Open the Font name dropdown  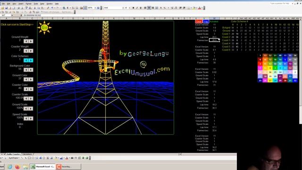123,8
